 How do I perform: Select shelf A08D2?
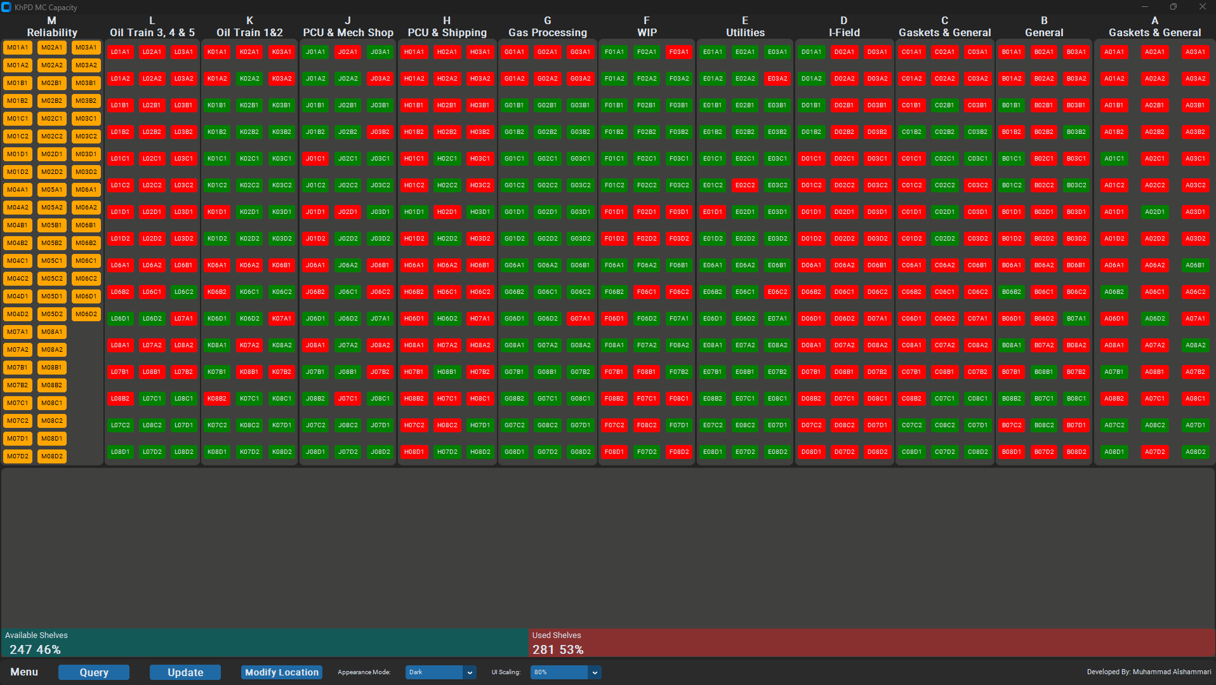(x=1196, y=452)
